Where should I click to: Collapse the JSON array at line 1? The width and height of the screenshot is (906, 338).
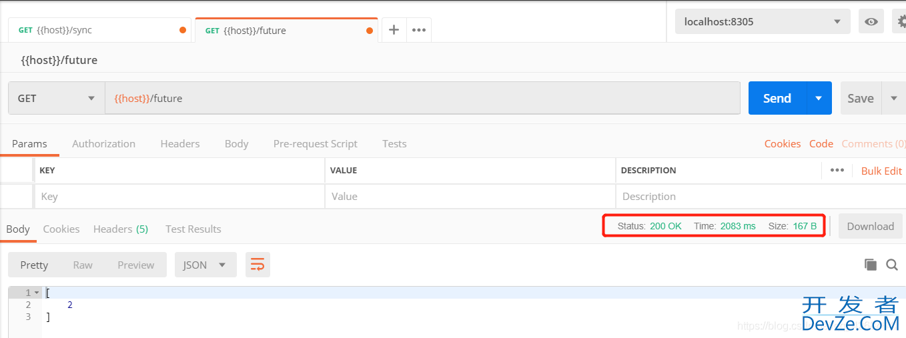[36, 293]
